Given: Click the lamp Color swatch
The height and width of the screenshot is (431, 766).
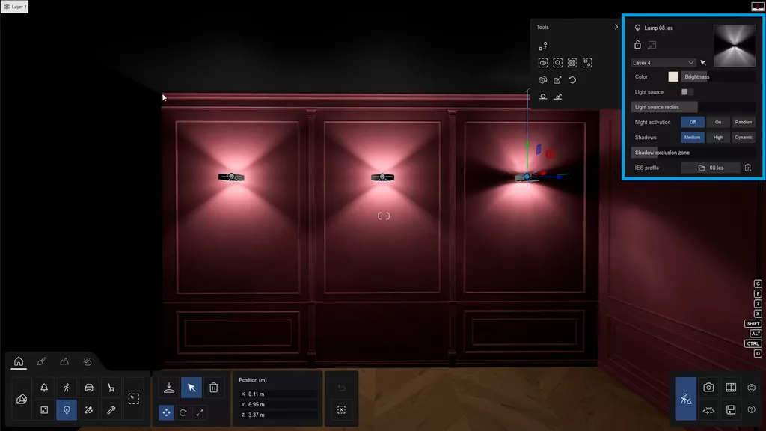Looking at the screenshot, I should (673, 76).
